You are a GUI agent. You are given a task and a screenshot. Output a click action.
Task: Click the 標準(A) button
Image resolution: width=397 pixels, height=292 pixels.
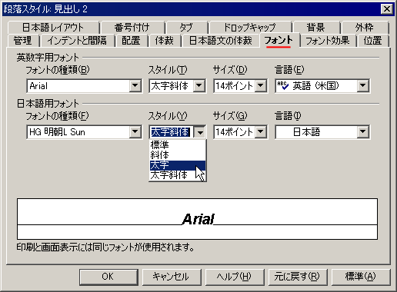tap(361, 277)
